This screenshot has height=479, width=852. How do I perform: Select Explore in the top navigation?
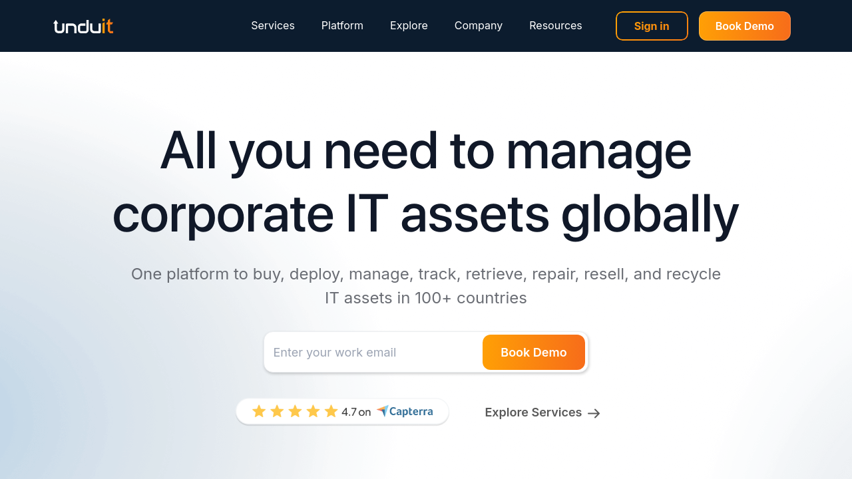pyautogui.click(x=409, y=26)
